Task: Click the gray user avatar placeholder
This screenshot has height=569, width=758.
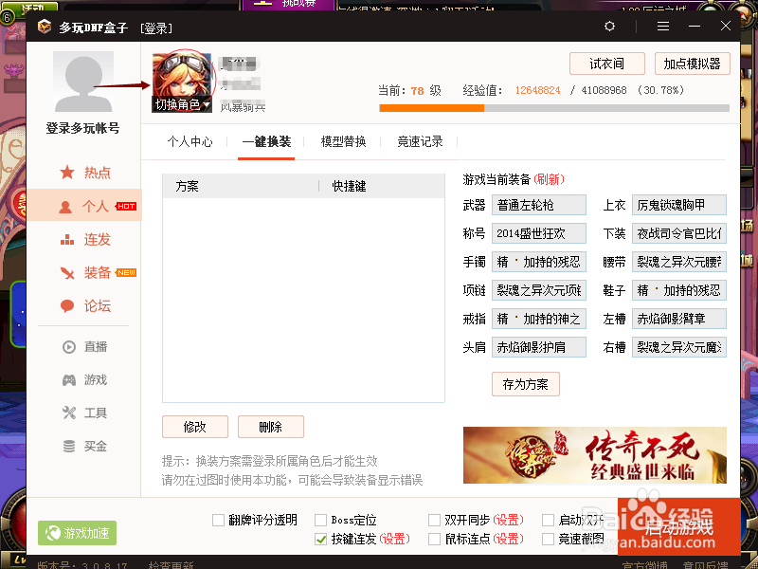Action: click(x=83, y=82)
